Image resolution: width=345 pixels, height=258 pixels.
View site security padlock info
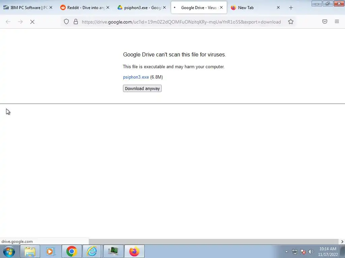(x=76, y=21)
